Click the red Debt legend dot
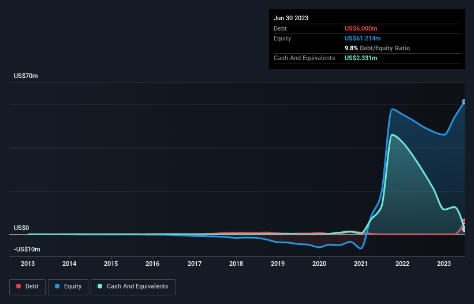The width and height of the screenshot is (474, 304). point(18,286)
